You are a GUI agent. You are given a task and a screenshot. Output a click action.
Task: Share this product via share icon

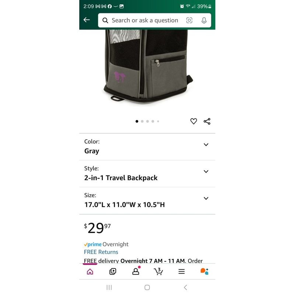coord(207,121)
